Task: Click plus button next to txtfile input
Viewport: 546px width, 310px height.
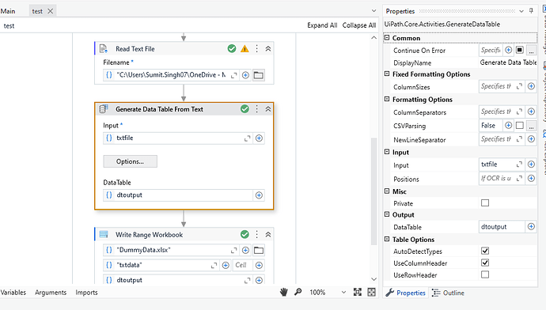Action: [259, 138]
